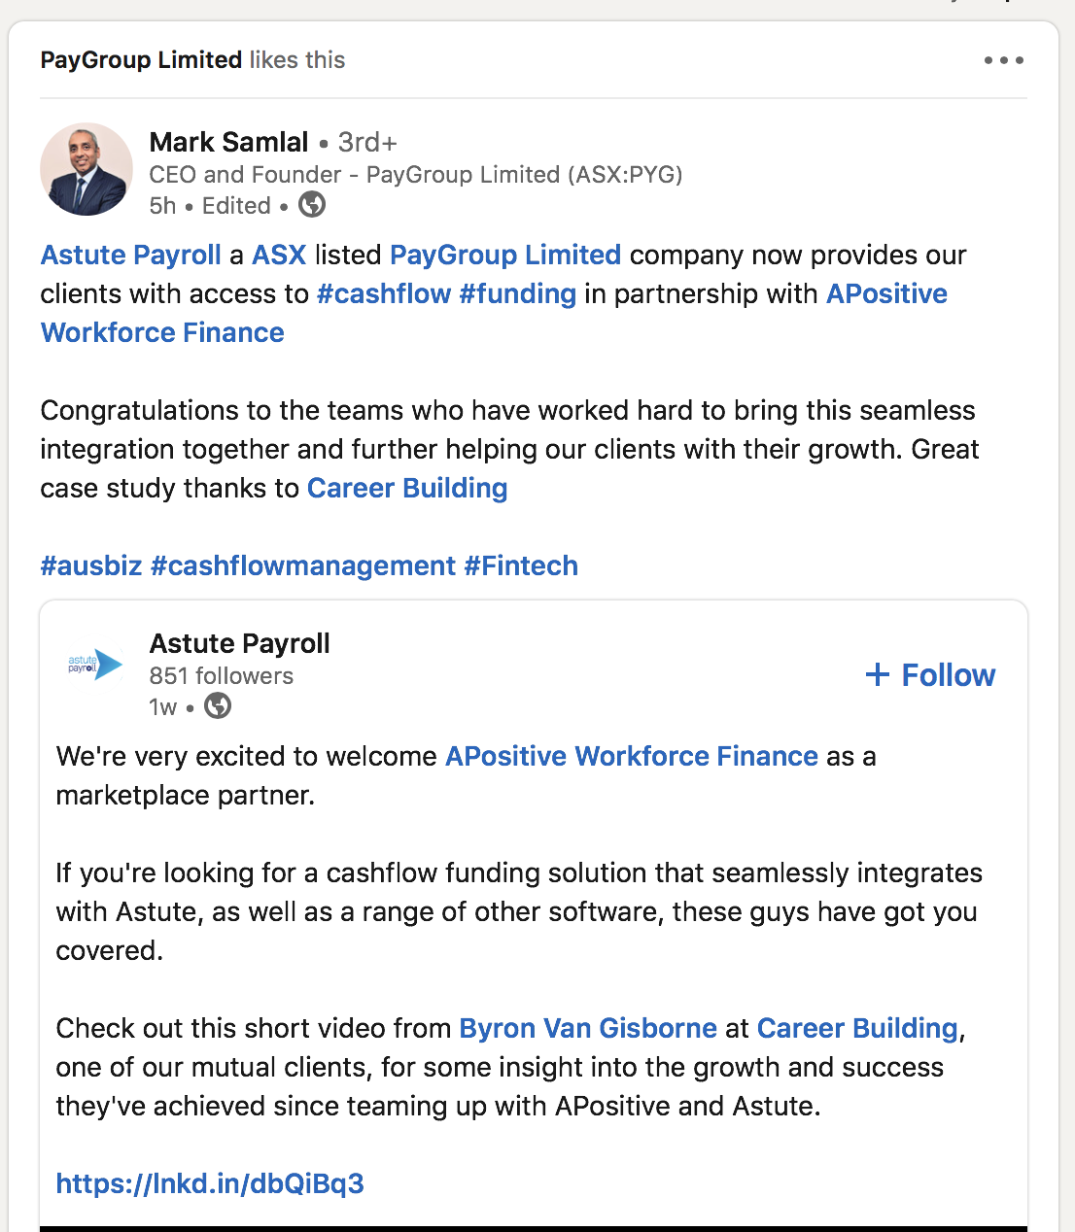Click the globe icon next to 1w
Screen dimensions: 1075x1232
point(218,706)
